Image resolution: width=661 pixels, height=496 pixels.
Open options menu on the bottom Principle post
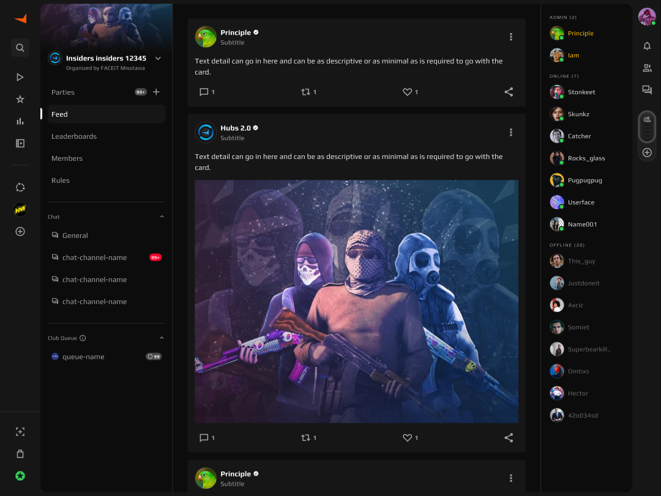[511, 478]
